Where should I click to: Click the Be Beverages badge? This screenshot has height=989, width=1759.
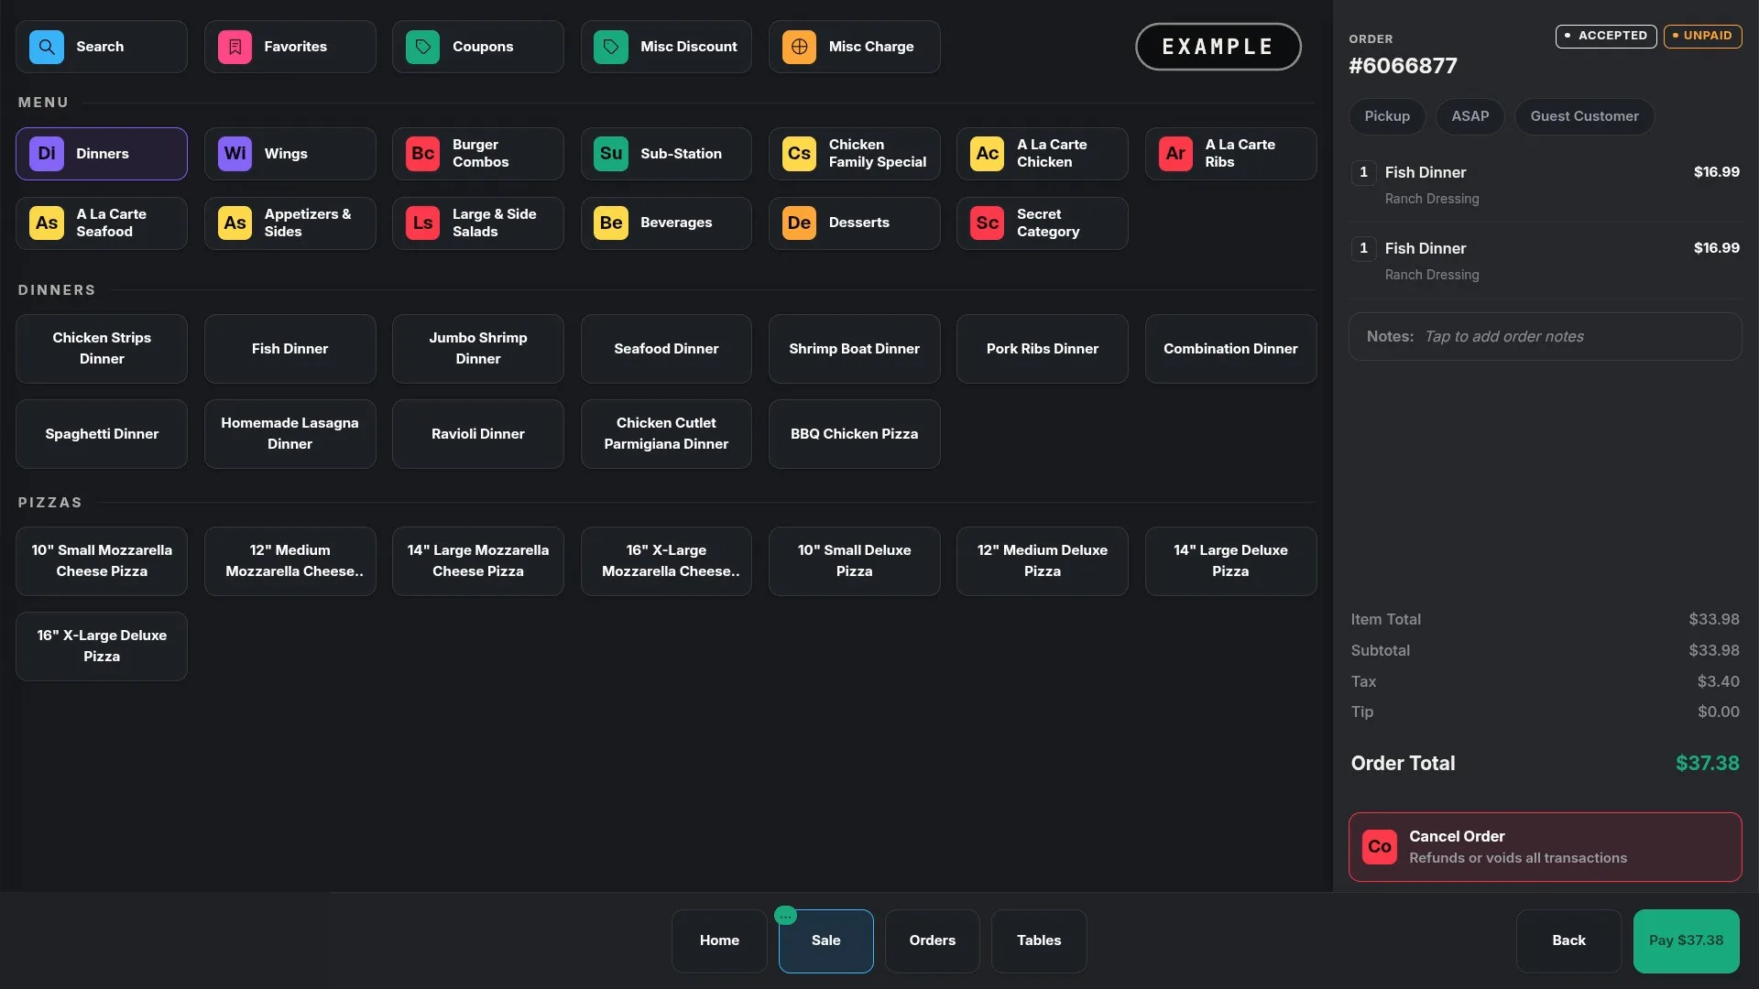pyautogui.click(x=611, y=223)
